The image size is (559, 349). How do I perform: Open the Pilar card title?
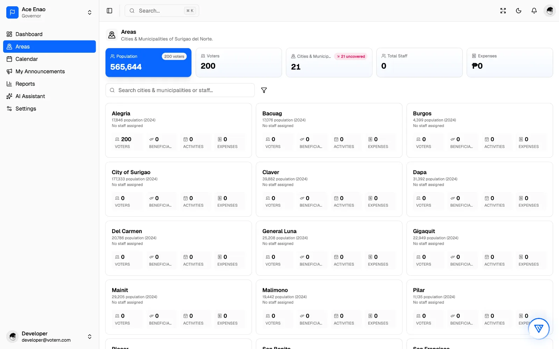tap(419, 290)
